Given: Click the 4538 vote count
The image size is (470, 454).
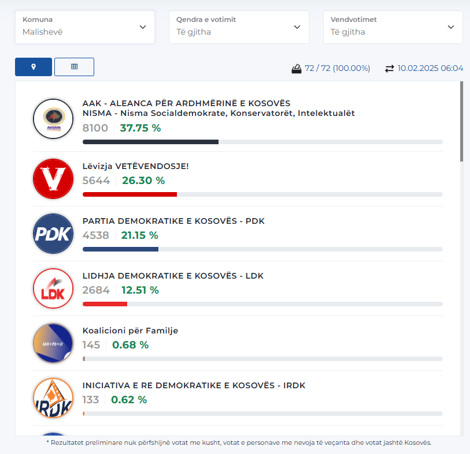Looking at the screenshot, I should [x=96, y=235].
